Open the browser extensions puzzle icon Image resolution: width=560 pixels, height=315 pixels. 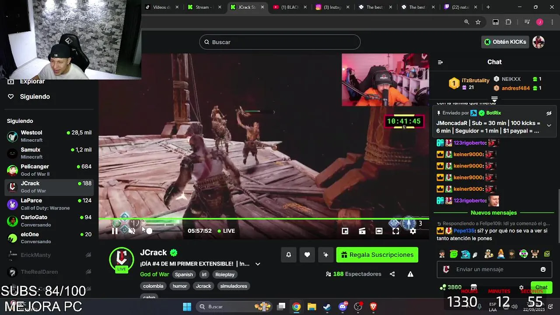(x=508, y=22)
